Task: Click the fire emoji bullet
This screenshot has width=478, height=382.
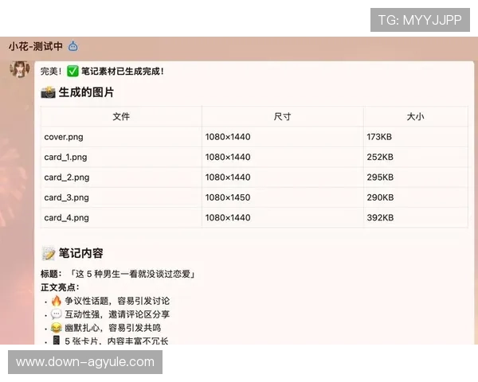Action: [x=57, y=301]
